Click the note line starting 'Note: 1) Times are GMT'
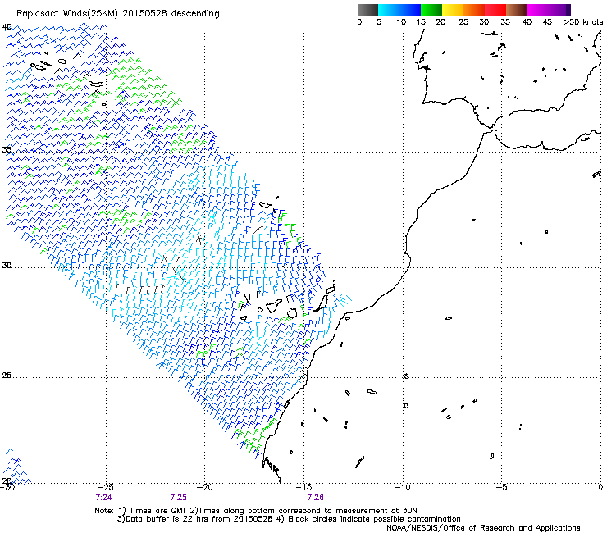Screen dimensions: 607x533 [256, 511]
